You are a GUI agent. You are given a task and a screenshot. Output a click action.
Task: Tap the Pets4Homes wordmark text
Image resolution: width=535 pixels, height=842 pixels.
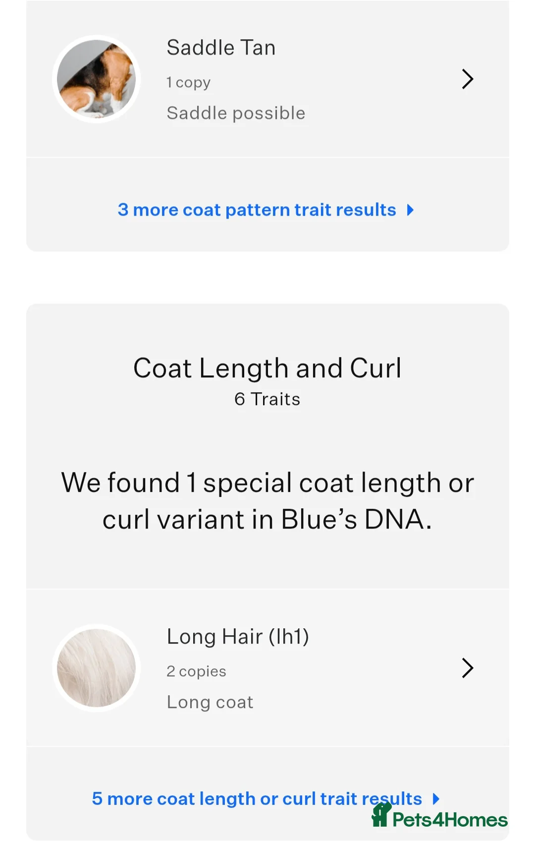450,820
